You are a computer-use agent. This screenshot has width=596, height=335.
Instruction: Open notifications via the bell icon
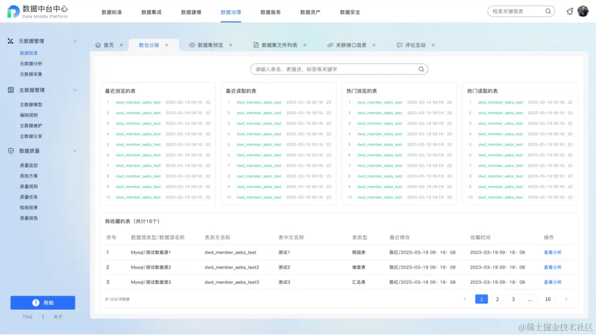tap(569, 11)
